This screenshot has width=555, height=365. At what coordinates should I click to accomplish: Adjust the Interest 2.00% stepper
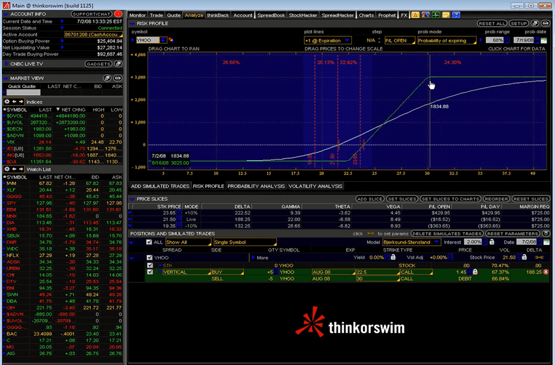(x=485, y=242)
